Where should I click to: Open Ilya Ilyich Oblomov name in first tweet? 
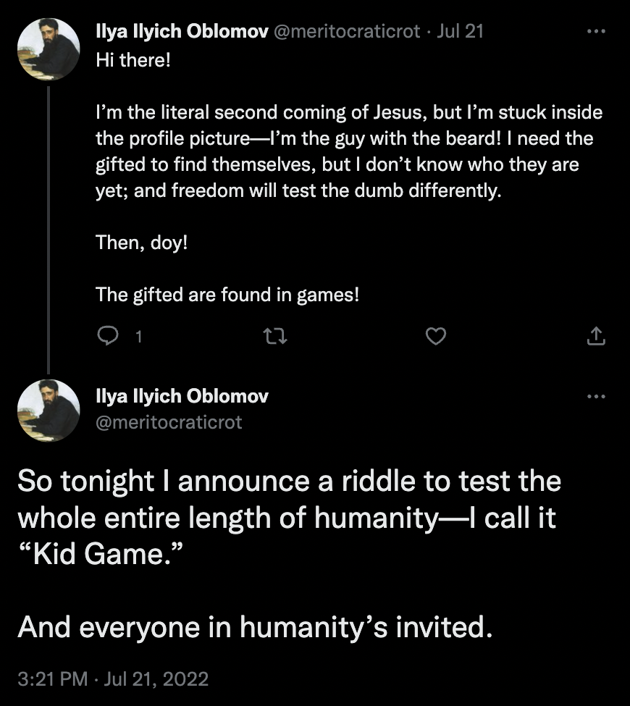point(181,31)
